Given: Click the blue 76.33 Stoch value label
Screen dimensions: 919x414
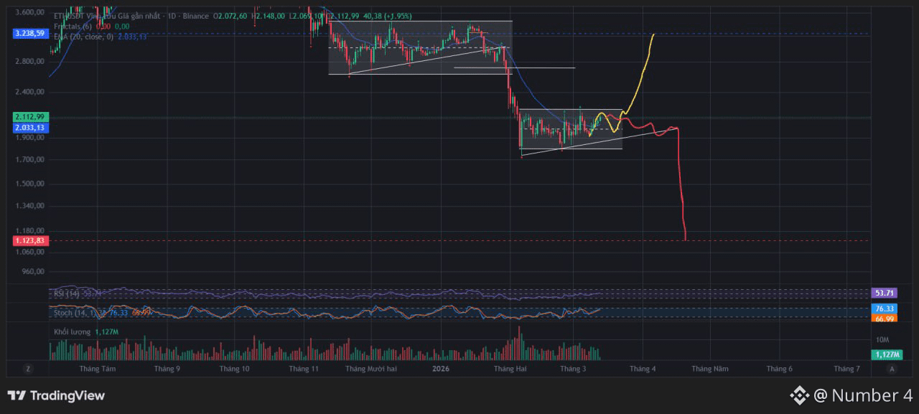Looking at the screenshot, I should tap(883, 309).
